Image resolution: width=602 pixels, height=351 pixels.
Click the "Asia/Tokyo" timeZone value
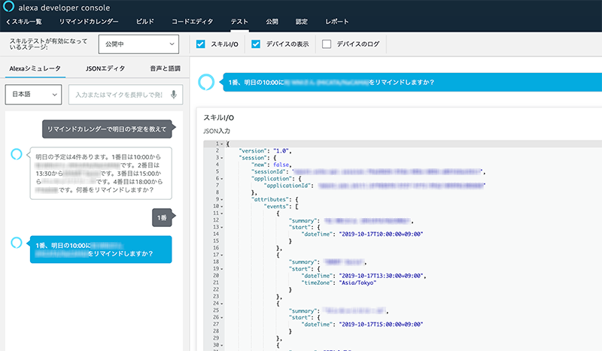358,283
